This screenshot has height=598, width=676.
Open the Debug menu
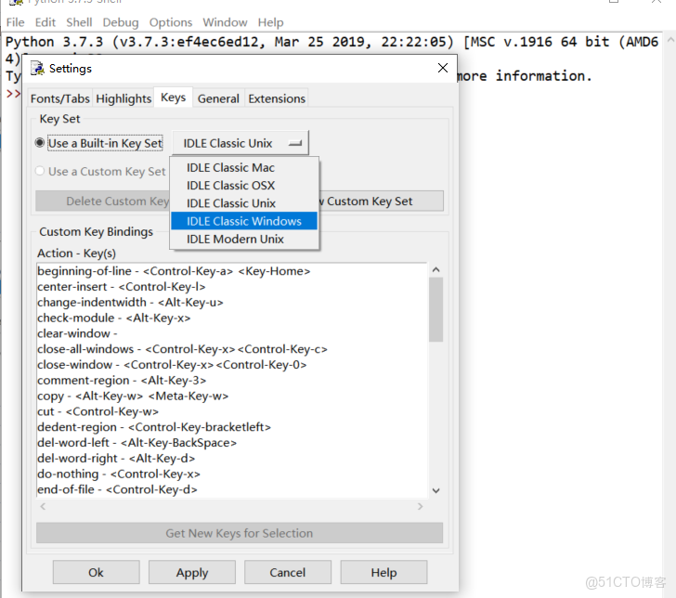click(x=121, y=22)
